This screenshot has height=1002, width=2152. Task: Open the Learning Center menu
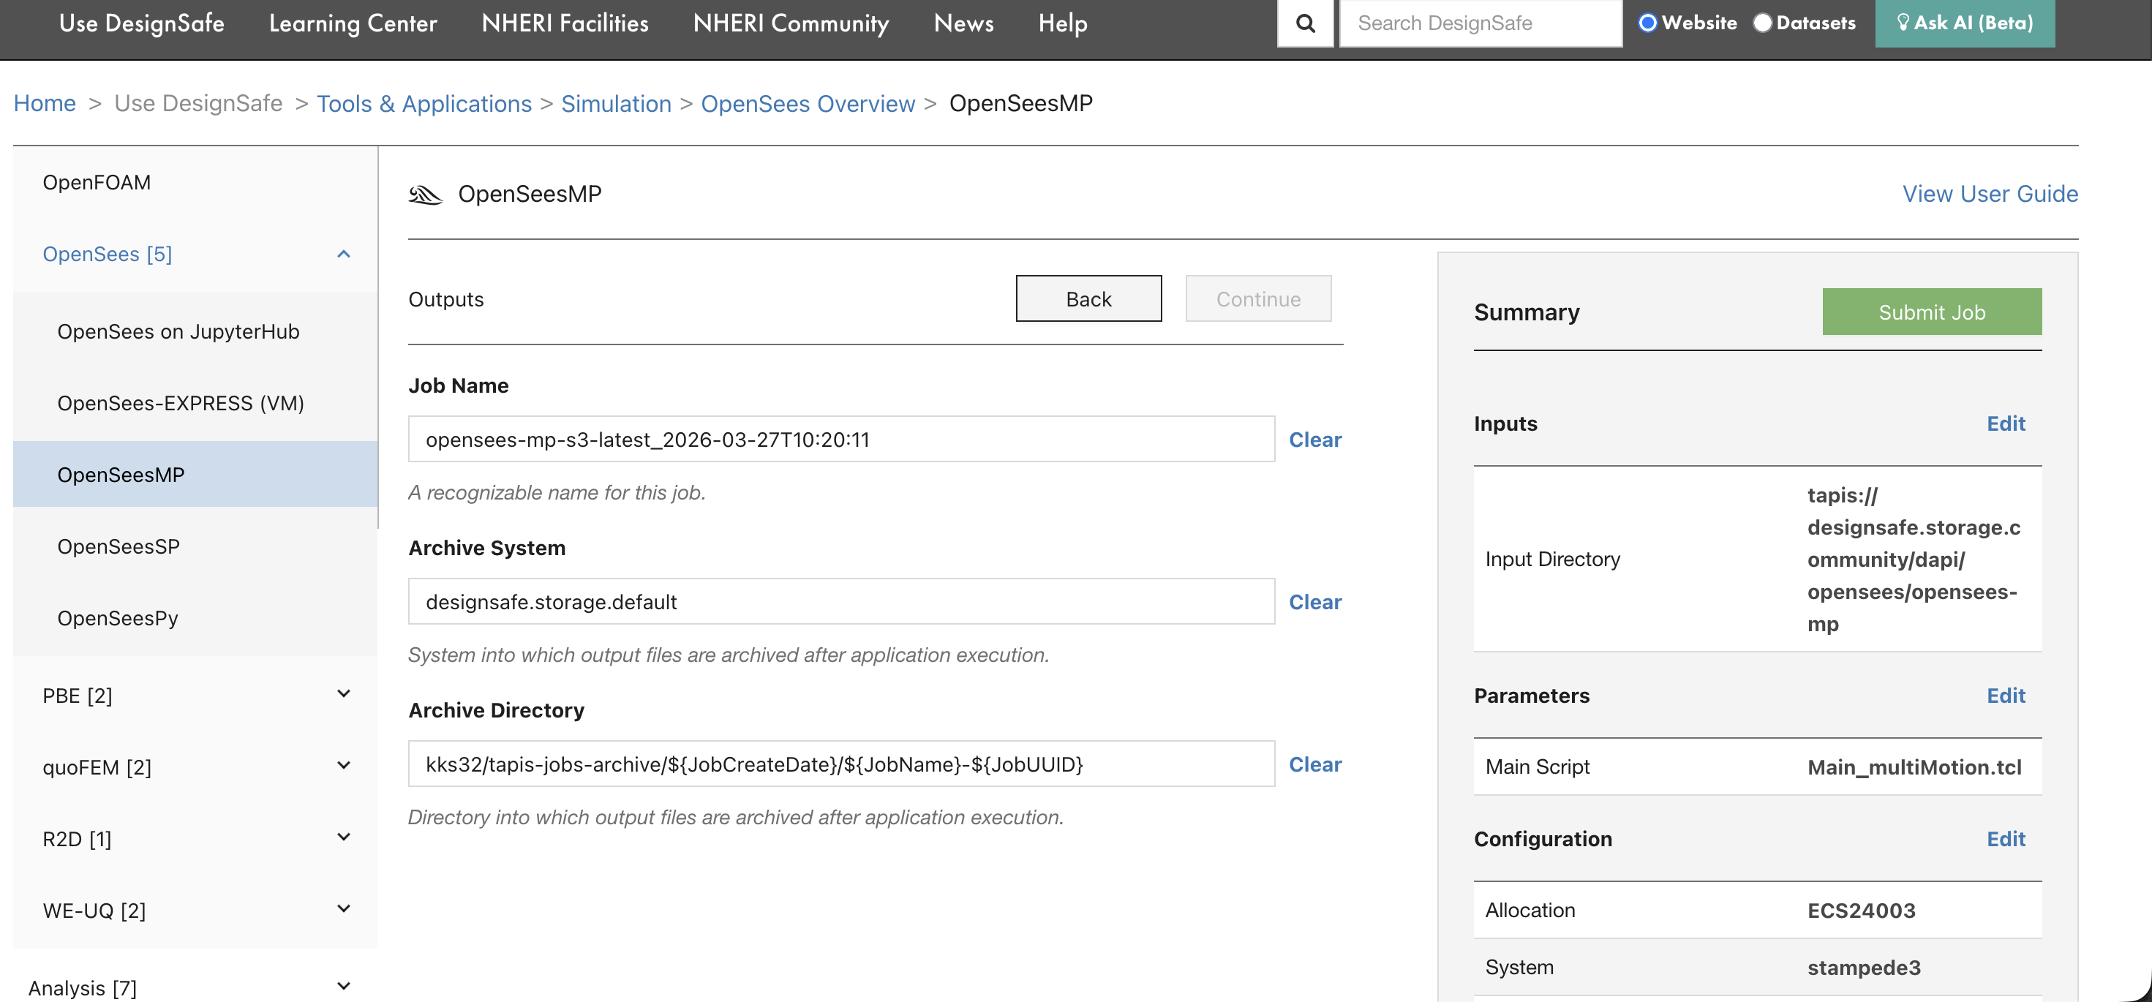(353, 23)
